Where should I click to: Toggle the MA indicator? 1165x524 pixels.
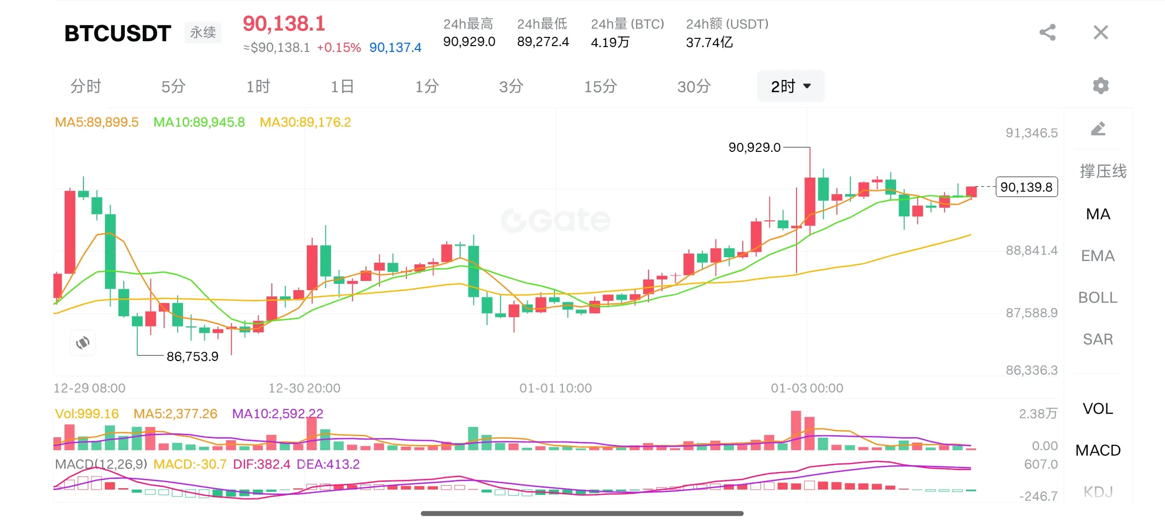1098,214
